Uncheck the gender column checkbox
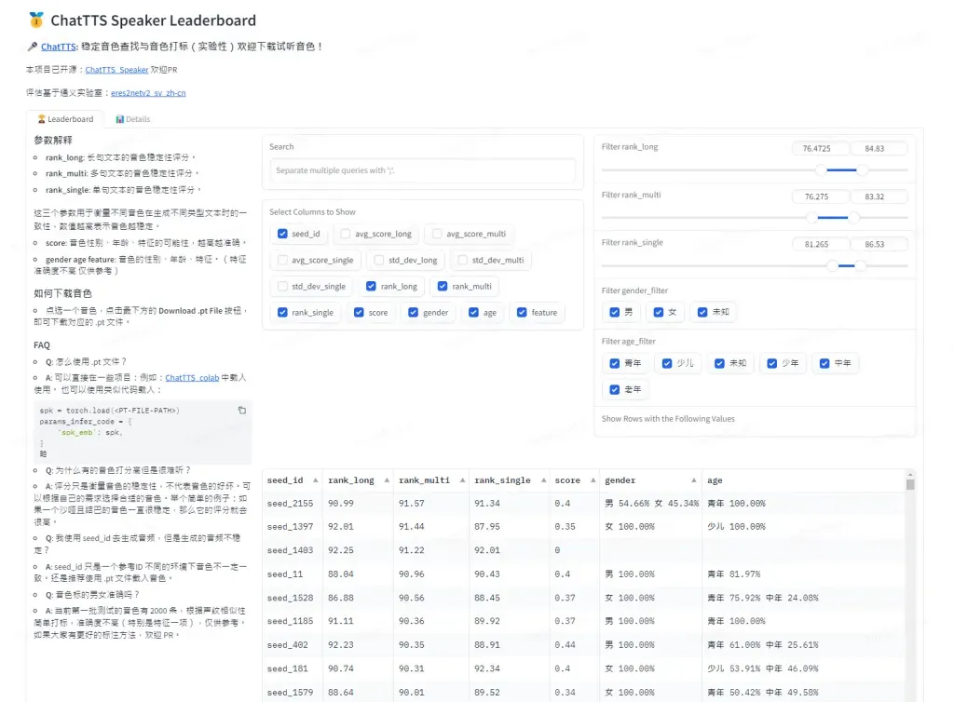This screenshot has width=954, height=702. pos(413,312)
